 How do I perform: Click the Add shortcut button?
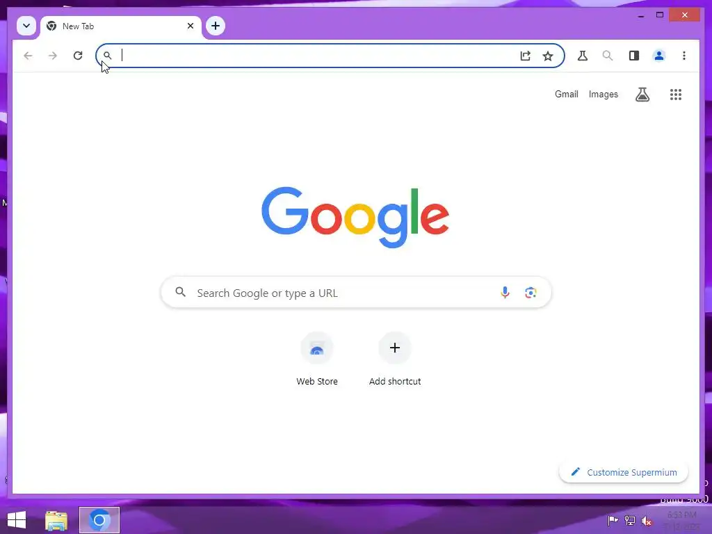click(x=395, y=359)
